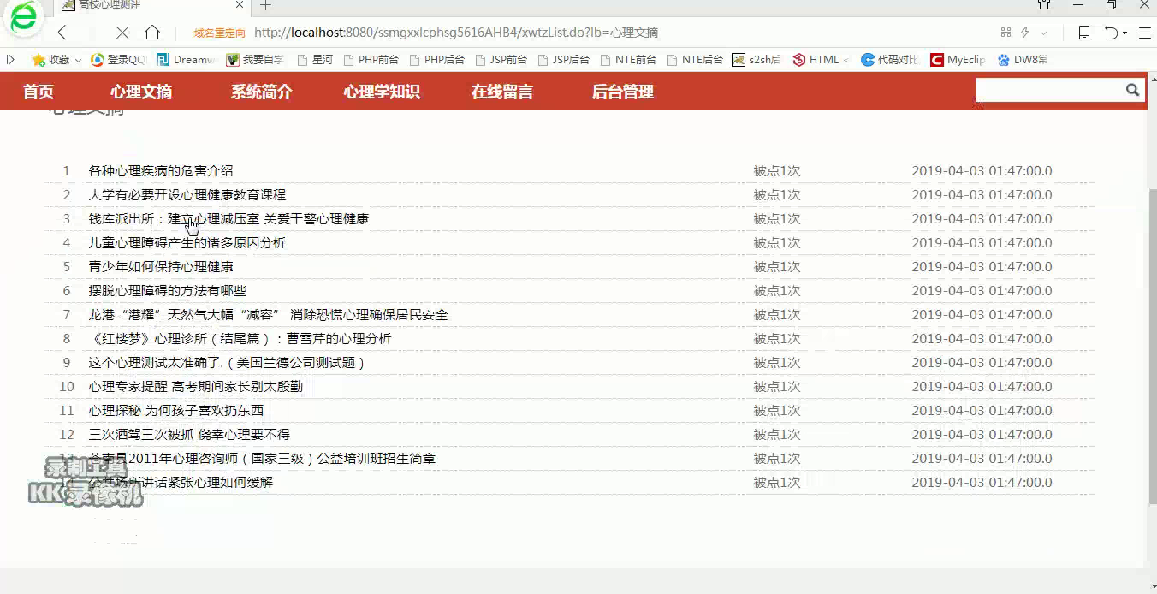Open the browser hamburger menu
This screenshot has width=1157, height=594.
click(x=1144, y=33)
